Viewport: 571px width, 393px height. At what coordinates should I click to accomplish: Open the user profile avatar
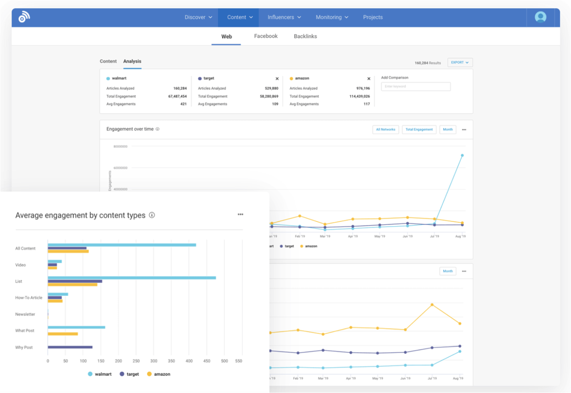coord(540,17)
